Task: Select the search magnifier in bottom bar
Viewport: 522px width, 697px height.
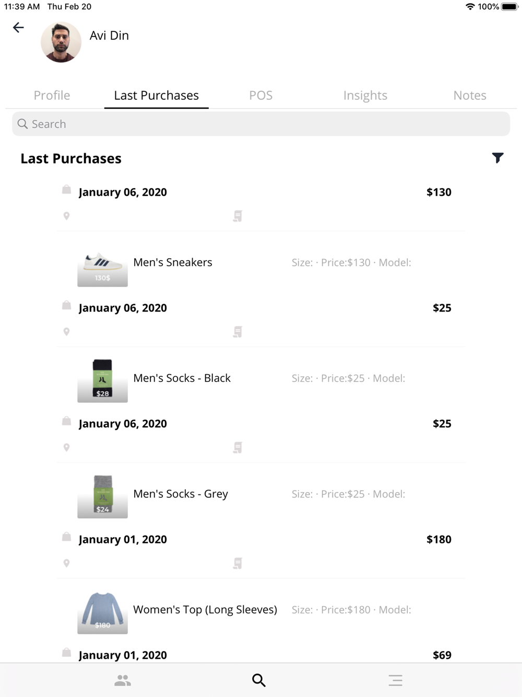Action: 259,680
